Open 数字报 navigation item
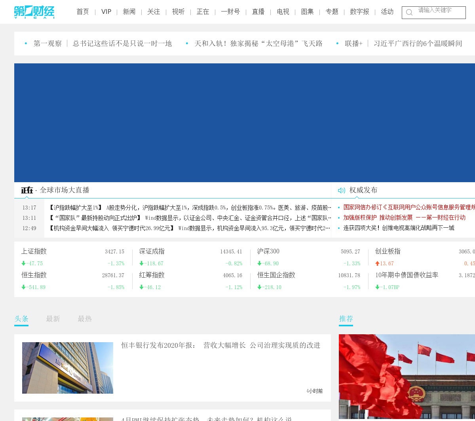 [x=359, y=12]
